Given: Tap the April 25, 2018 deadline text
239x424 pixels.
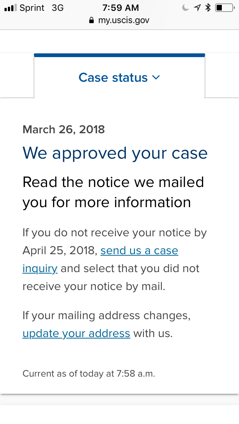Looking at the screenshot, I should click(60, 251).
